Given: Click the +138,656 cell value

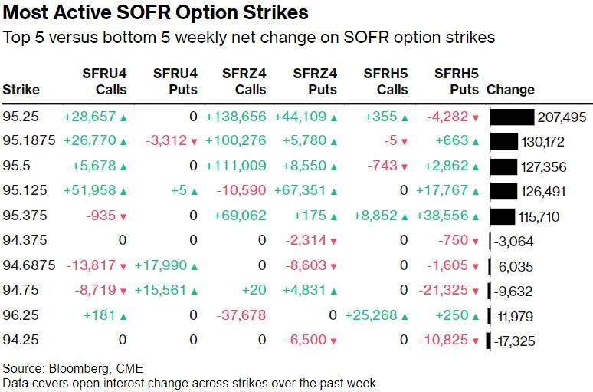Looking at the screenshot, I should (x=235, y=117).
